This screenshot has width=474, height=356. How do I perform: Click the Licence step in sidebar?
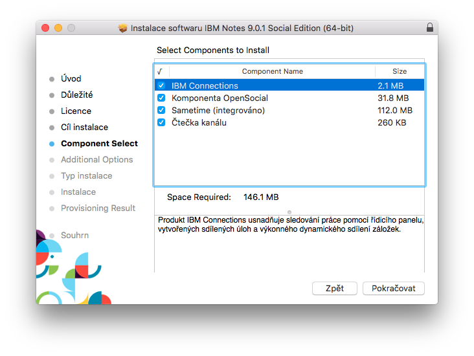coord(76,111)
